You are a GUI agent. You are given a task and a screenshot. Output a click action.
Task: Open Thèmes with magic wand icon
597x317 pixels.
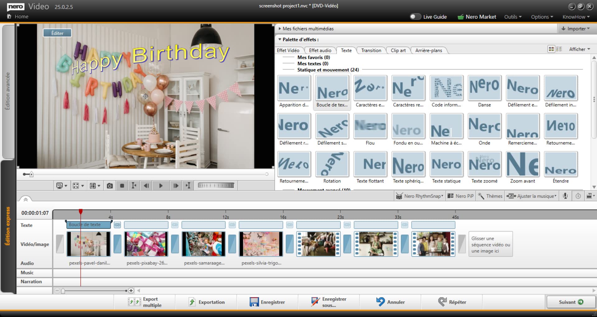(490, 196)
